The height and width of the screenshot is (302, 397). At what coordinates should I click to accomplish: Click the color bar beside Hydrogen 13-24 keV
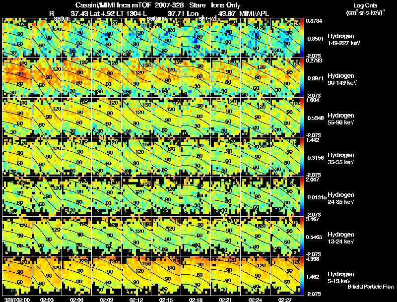[x=302, y=237]
